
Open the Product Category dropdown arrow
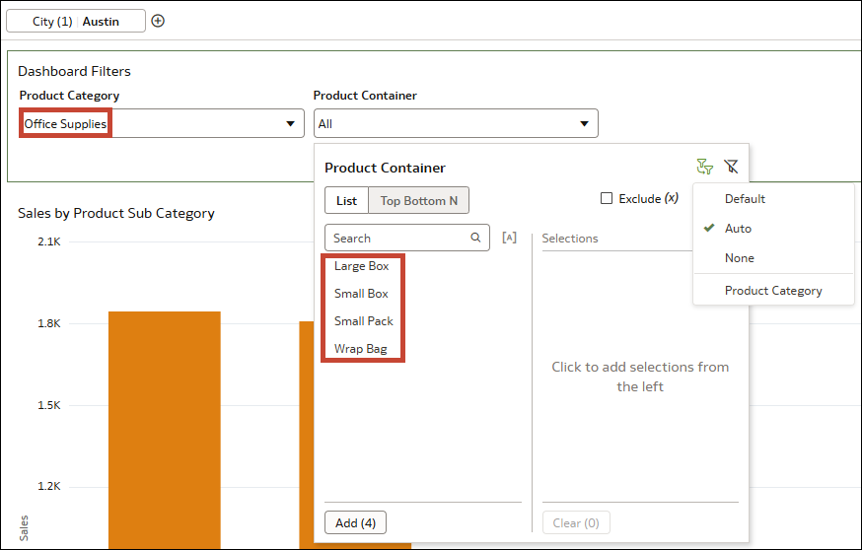[290, 123]
